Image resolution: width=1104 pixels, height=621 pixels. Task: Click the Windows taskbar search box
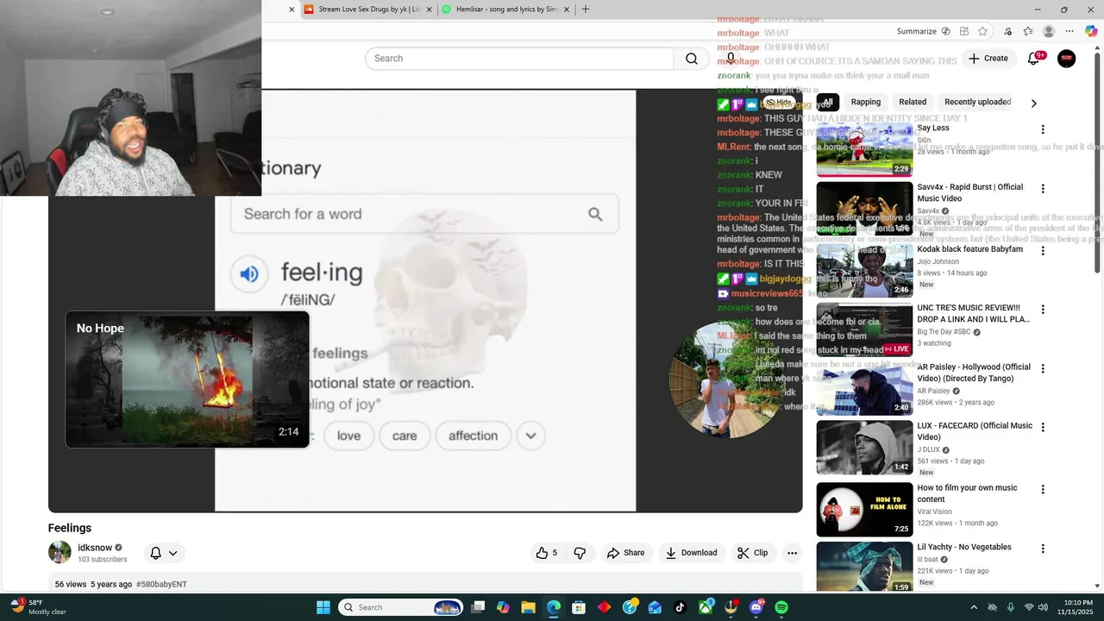click(402, 607)
